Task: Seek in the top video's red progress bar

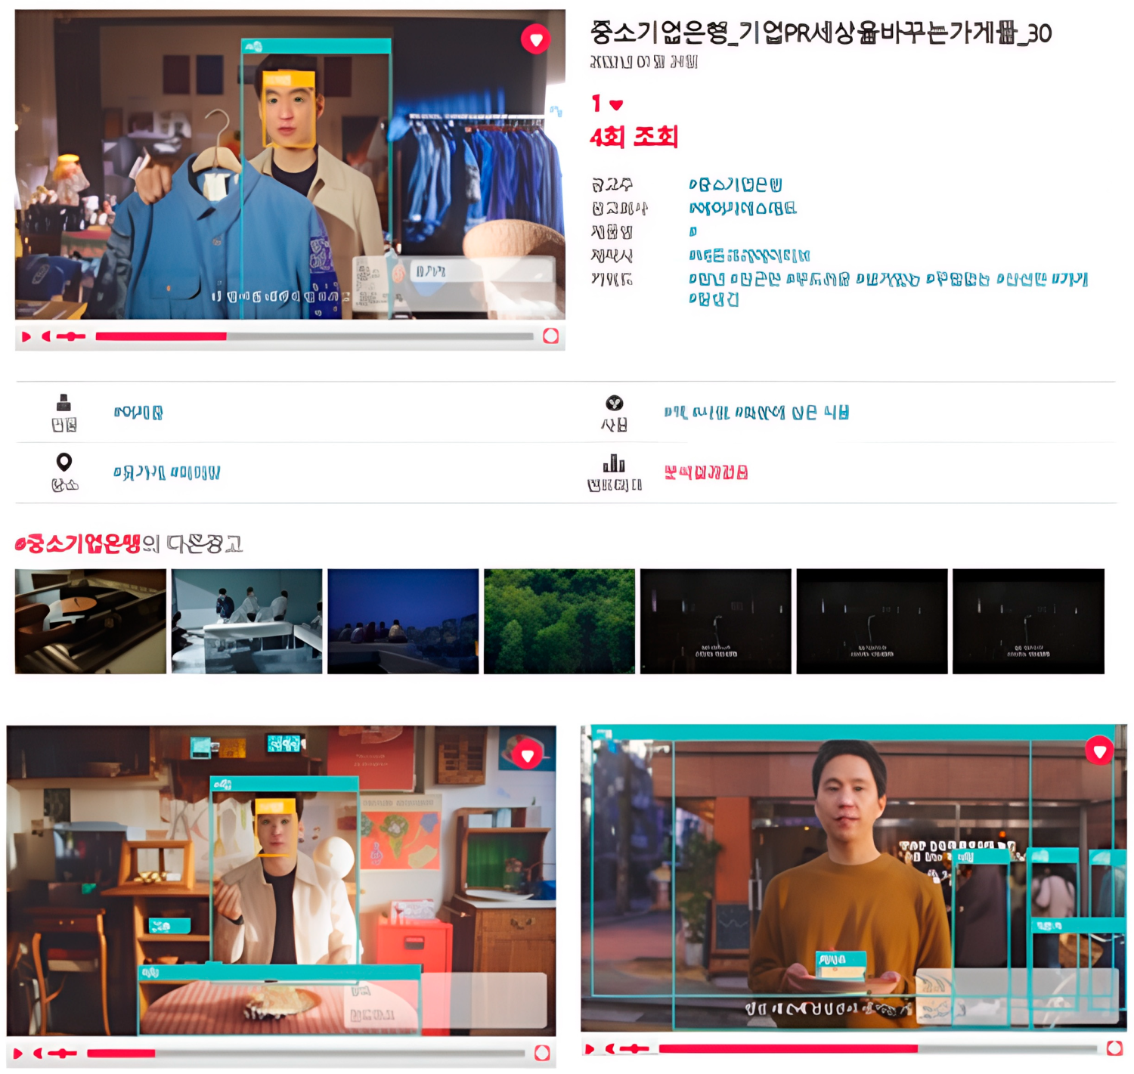Action: coord(314,336)
